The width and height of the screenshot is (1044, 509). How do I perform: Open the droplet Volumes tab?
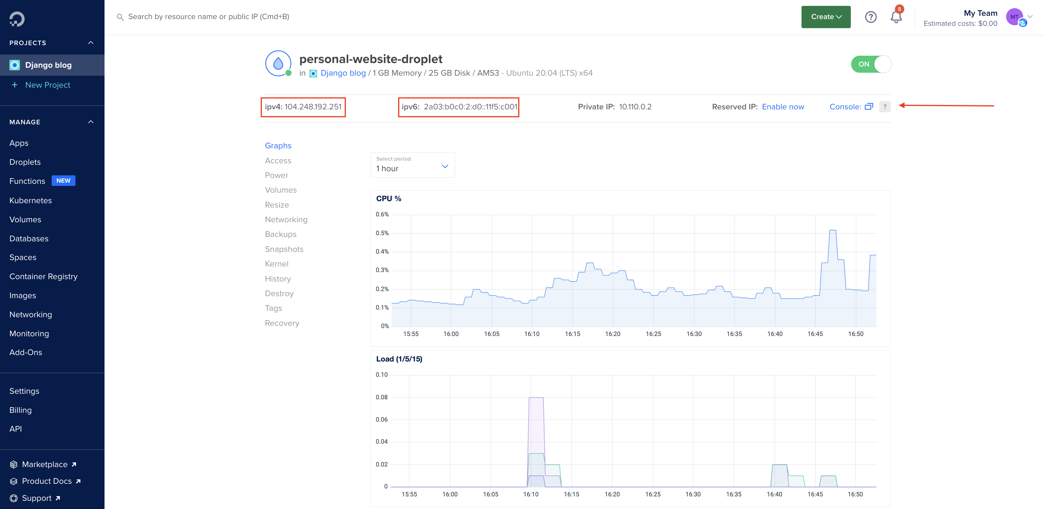pyautogui.click(x=280, y=190)
